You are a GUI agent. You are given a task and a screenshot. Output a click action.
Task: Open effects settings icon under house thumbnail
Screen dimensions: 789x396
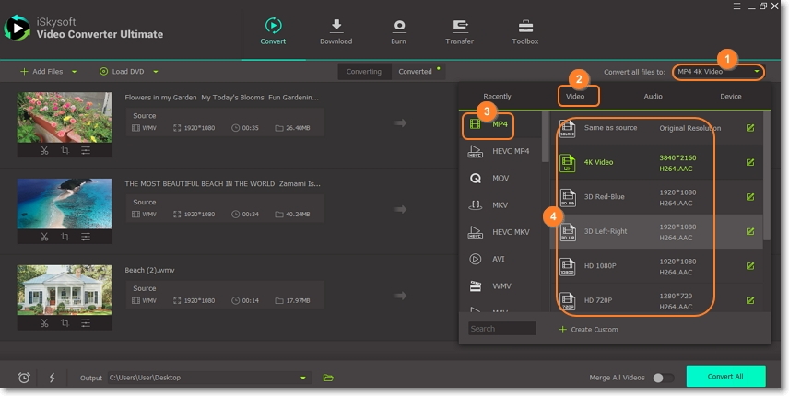(x=86, y=323)
